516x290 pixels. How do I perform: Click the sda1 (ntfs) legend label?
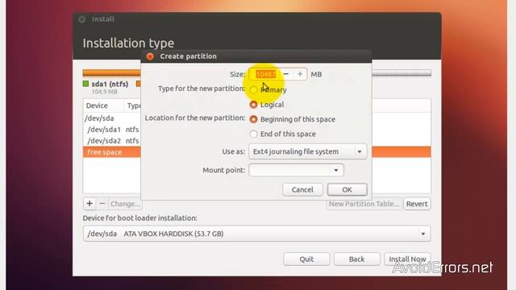coord(110,84)
